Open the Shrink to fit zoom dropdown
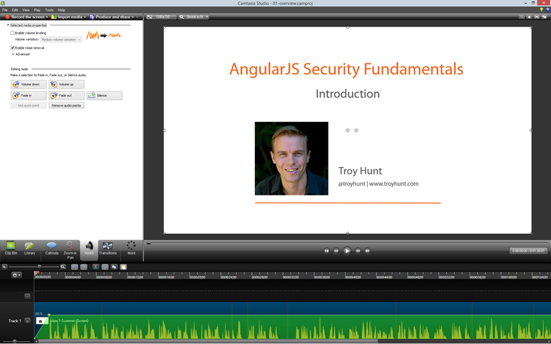This screenshot has width=551, height=344. tap(194, 17)
